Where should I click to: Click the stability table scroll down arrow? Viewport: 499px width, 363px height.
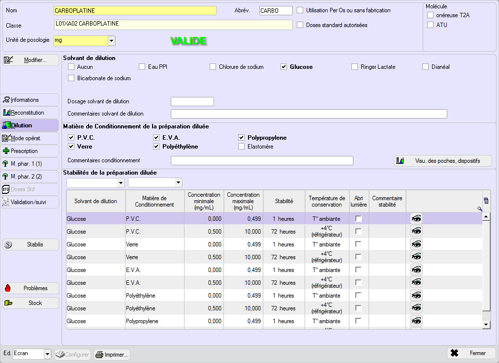486,325
